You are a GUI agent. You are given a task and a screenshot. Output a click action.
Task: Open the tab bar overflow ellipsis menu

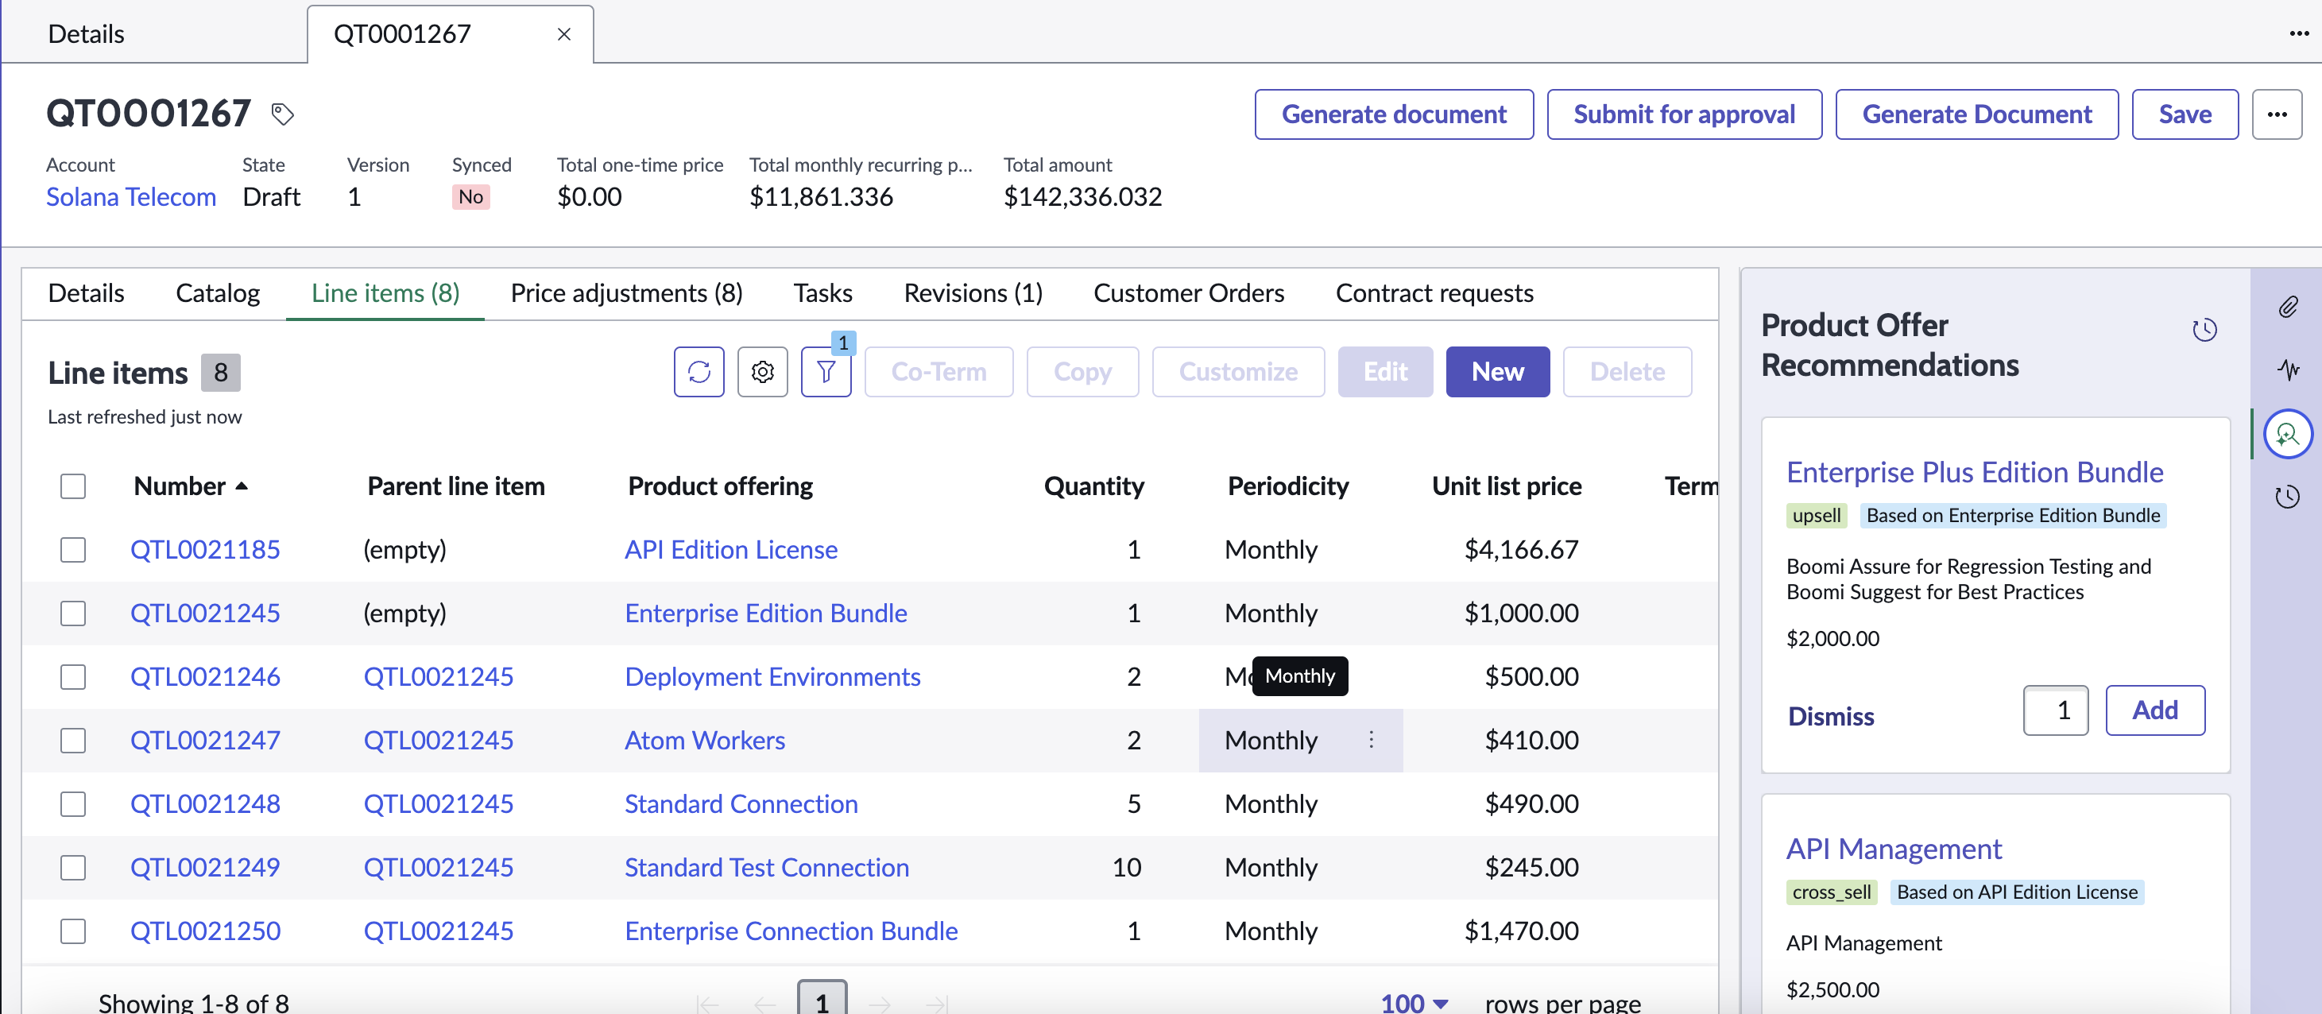tap(2300, 34)
